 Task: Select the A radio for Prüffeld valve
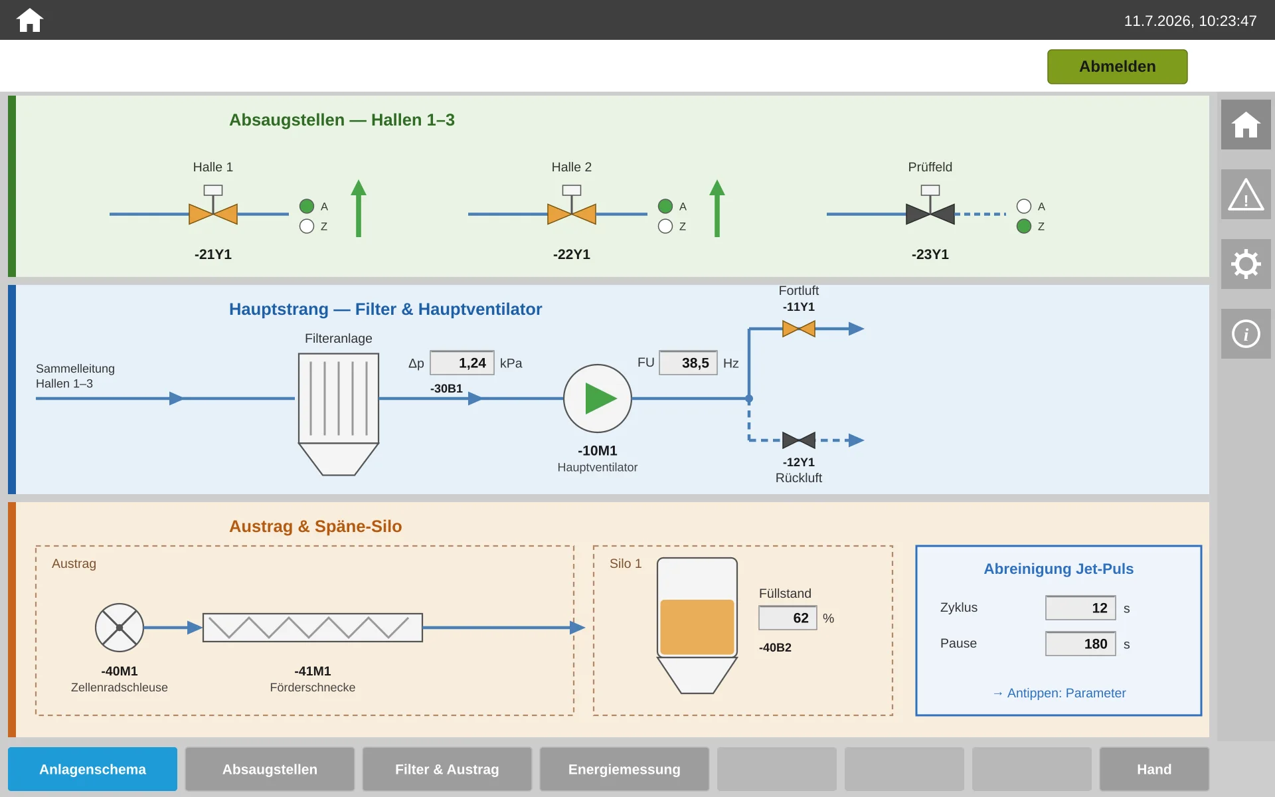point(1024,207)
